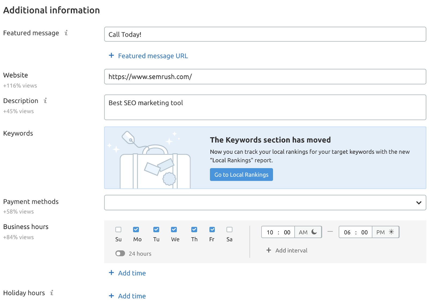Click plus icon beside Add interval

[269, 250]
